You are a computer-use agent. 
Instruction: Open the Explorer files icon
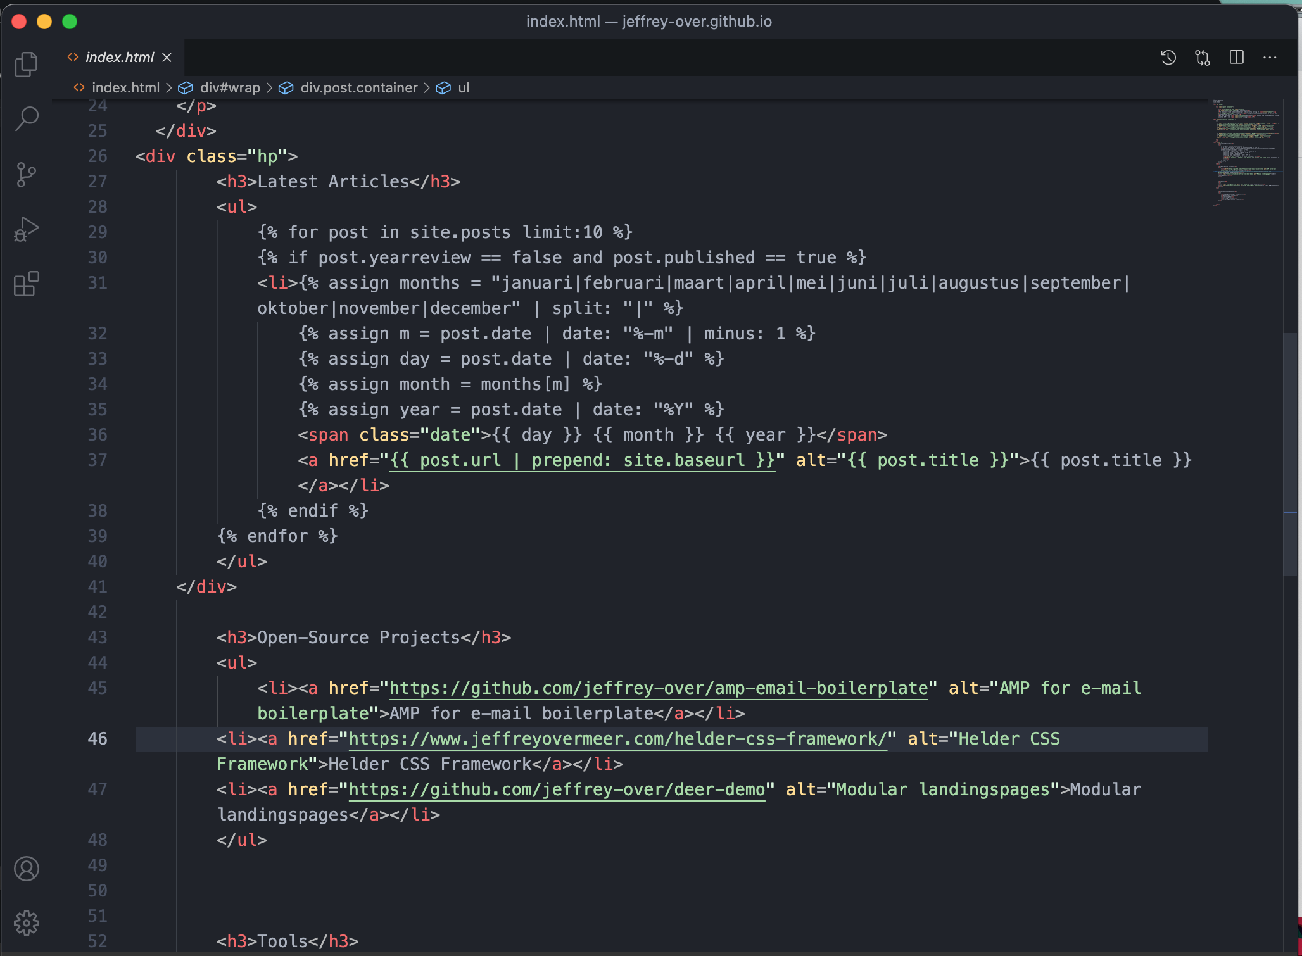coord(26,65)
